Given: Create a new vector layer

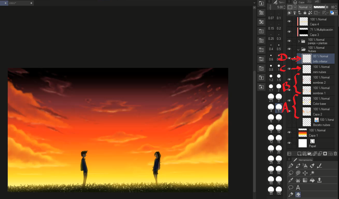Looking at the screenshot, I should tap(304, 154).
